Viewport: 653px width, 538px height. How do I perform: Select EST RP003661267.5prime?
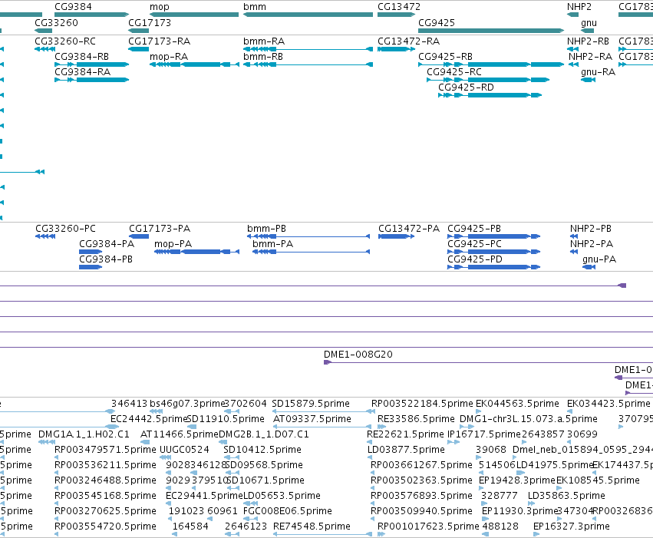pyautogui.click(x=421, y=465)
